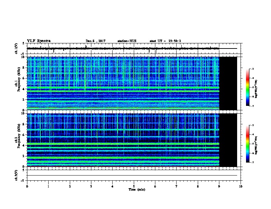
Task: Click the "station=HUS" header label
Action: point(127,41)
